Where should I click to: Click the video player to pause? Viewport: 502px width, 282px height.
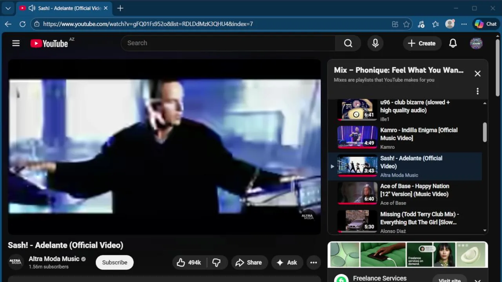pos(164,147)
